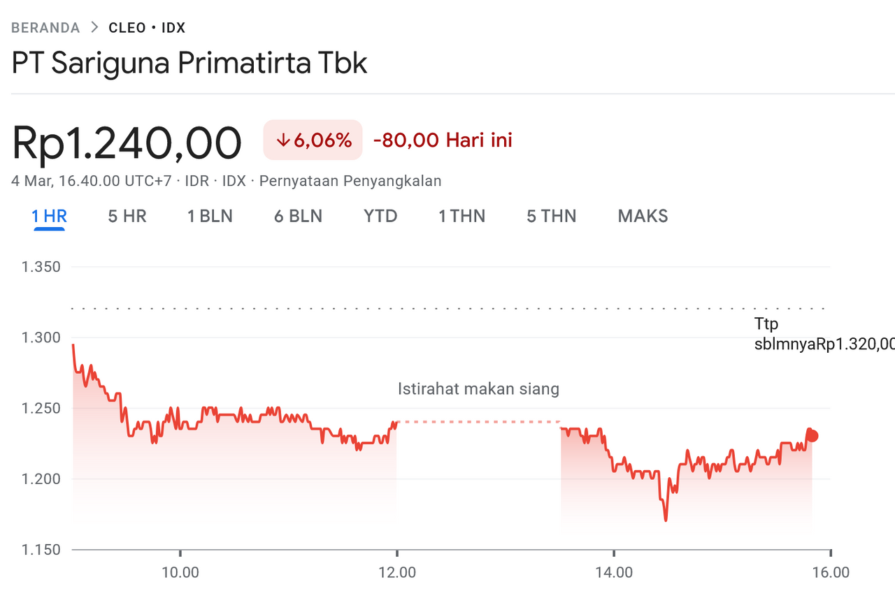Click the 12.00 time axis label
The width and height of the screenshot is (895, 591).
(397, 573)
